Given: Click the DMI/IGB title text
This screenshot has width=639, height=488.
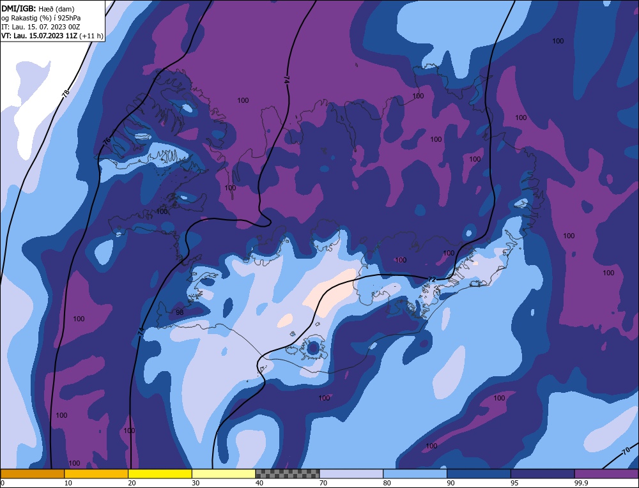Looking at the screenshot, I should [19, 8].
